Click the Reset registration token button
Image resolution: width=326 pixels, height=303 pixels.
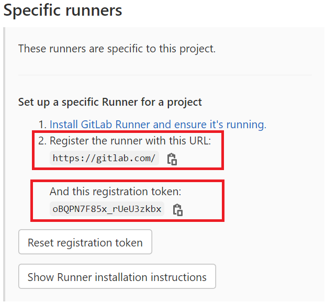pos(85,242)
